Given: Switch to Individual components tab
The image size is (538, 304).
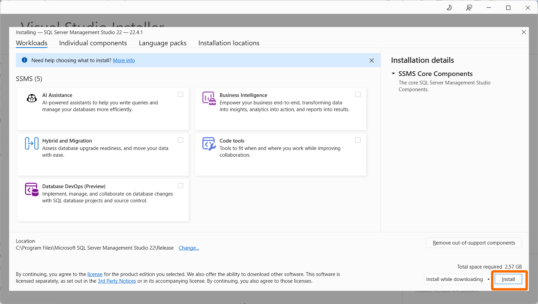Looking at the screenshot, I should tap(93, 43).
